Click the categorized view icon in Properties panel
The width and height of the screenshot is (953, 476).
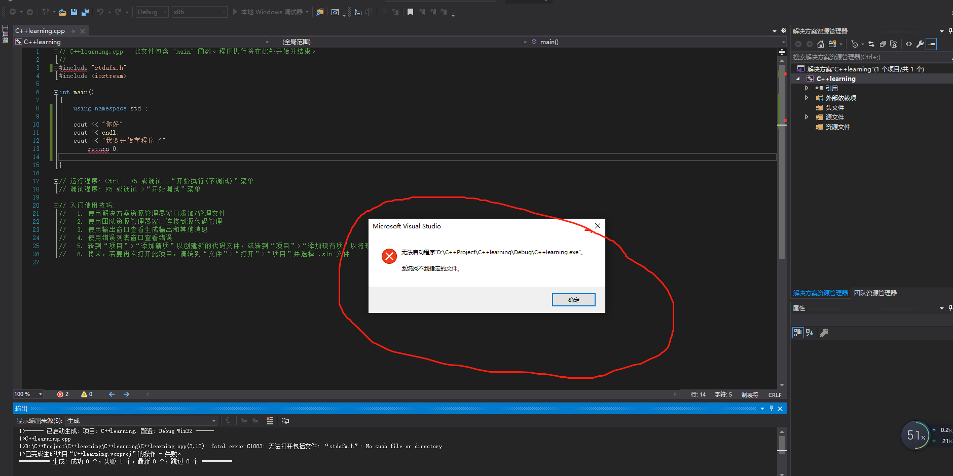click(798, 333)
